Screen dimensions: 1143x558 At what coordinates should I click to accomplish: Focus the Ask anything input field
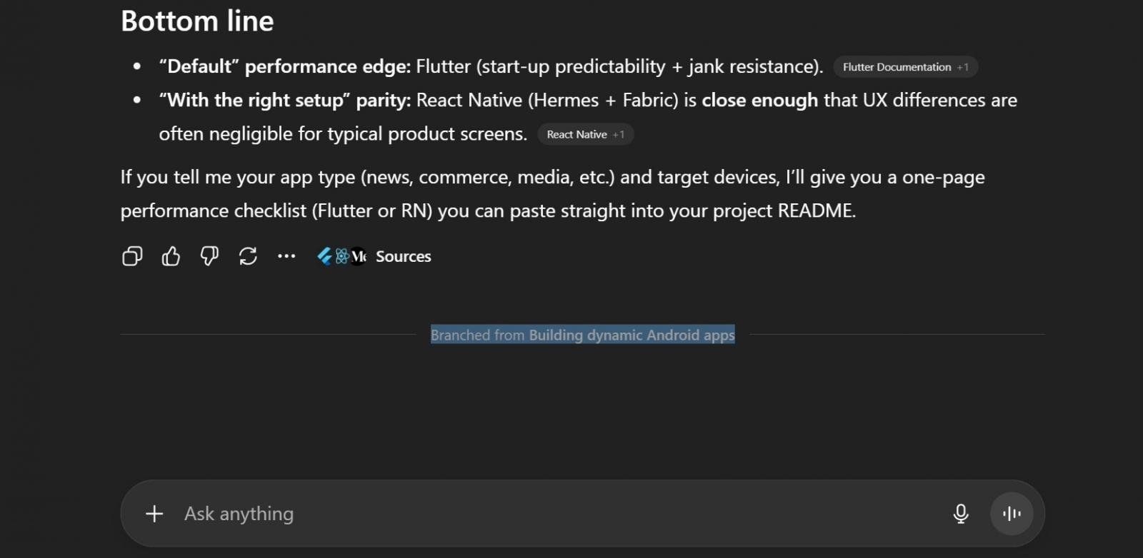tap(500, 513)
